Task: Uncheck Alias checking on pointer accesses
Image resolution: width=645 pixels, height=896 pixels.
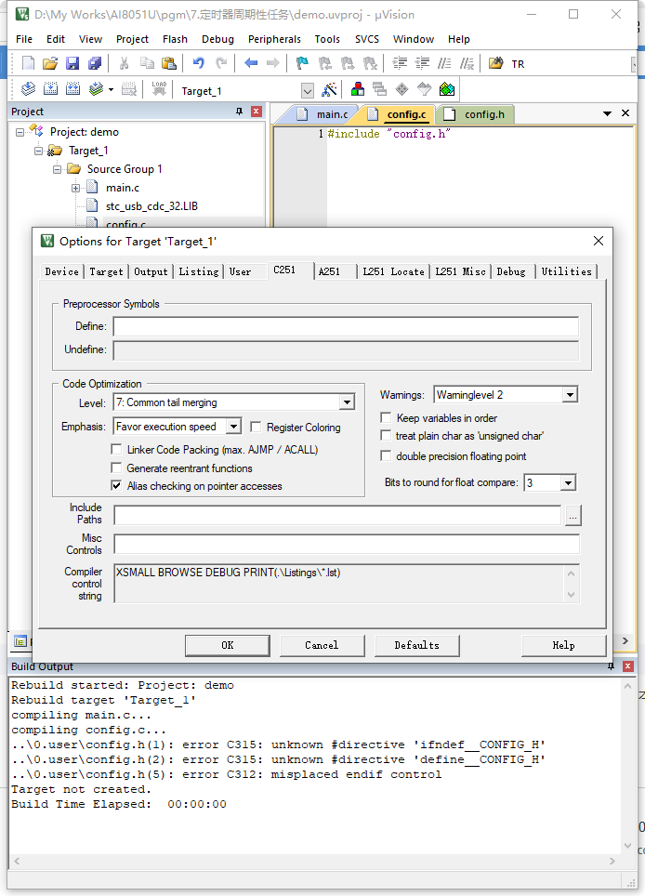Action: [117, 486]
